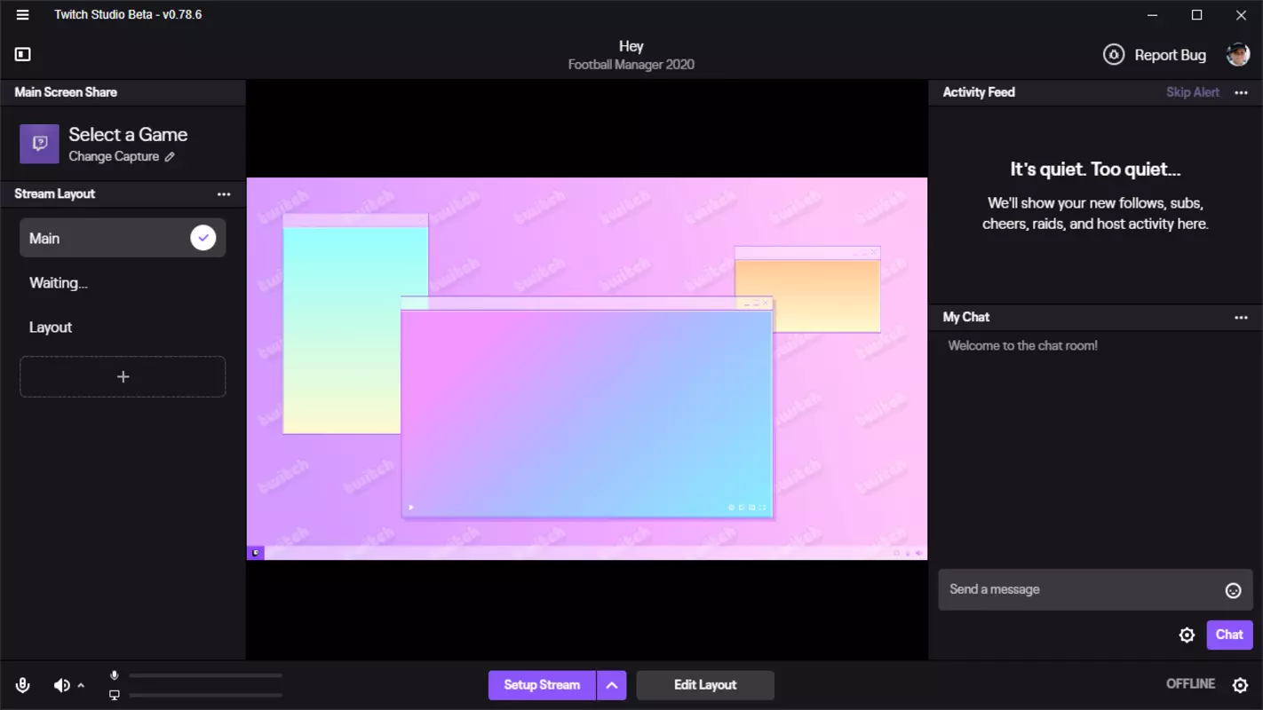Click Report Bug text

[1170, 55]
